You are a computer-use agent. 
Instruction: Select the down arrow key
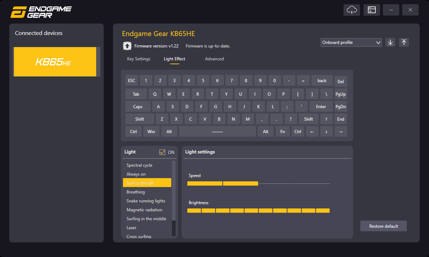(x=326, y=132)
